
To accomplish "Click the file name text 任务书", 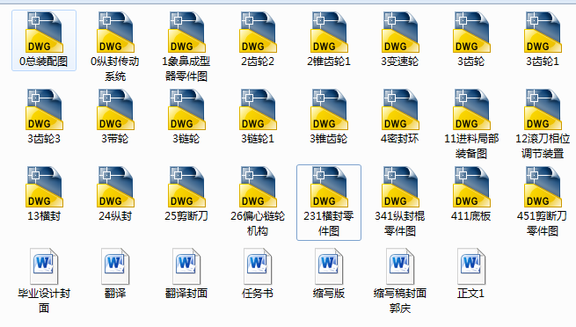I will 258,294.
